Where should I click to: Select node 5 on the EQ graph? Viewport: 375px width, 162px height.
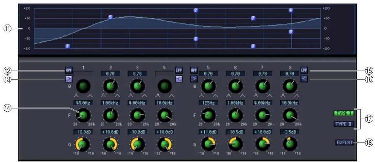click(x=110, y=17)
